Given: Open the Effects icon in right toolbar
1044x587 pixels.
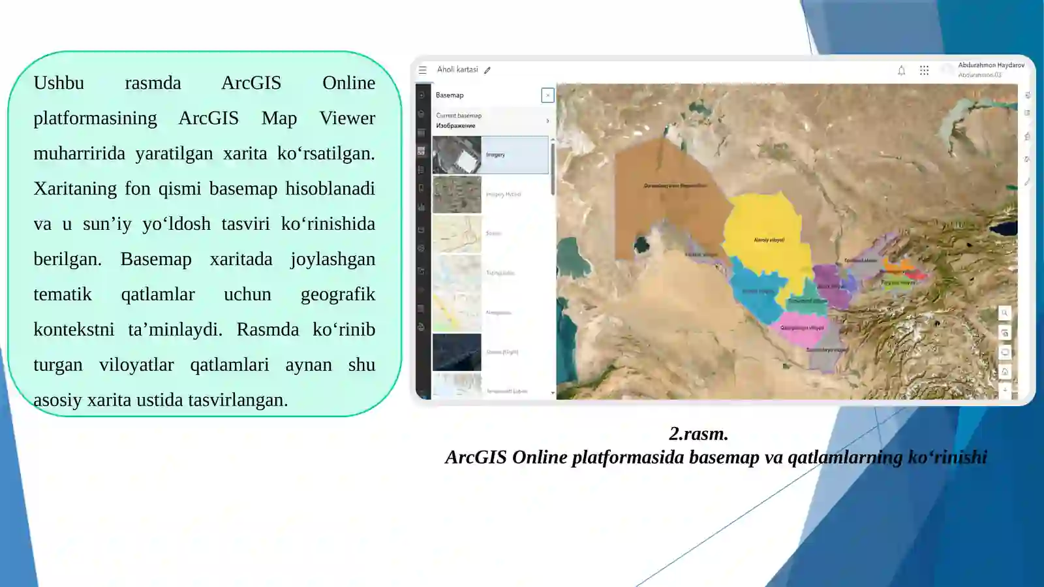Looking at the screenshot, I should (x=1027, y=159).
